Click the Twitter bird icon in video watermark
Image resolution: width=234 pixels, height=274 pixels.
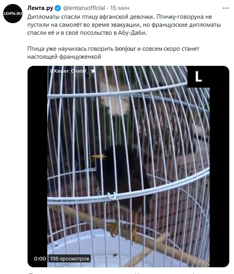[x=93, y=71]
